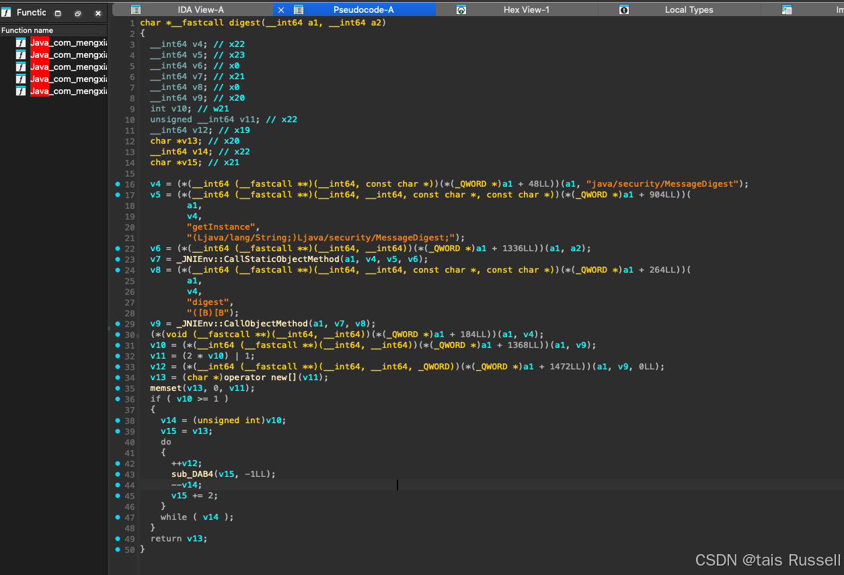This screenshot has height=575, width=844.
Task: Click the "++v12;" statement
Action: (187, 463)
